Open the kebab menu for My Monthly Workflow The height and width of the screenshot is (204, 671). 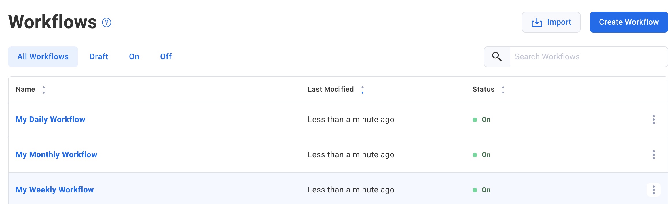(x=653, y=155)
